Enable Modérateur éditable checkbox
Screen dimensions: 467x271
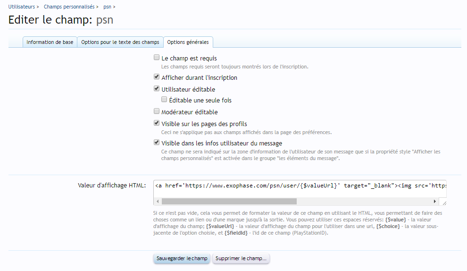157,112
